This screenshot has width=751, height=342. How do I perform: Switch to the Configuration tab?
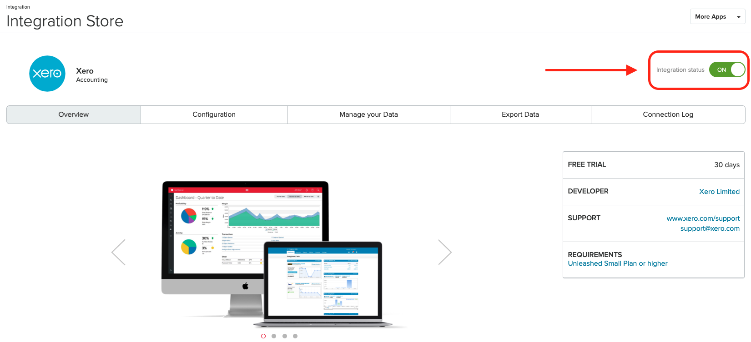pos(214,114)
